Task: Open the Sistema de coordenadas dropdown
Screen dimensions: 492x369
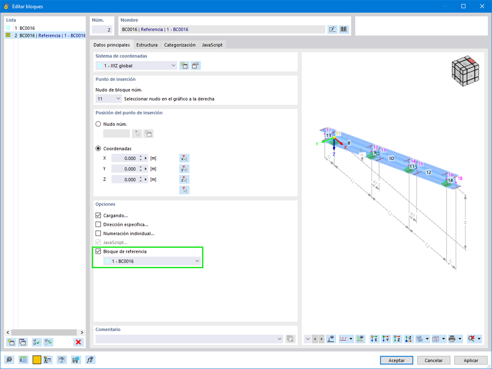Action: coord(136,66)
